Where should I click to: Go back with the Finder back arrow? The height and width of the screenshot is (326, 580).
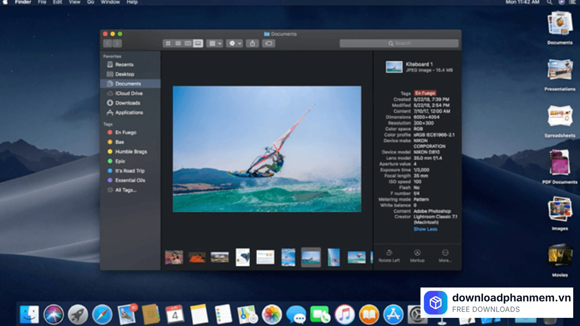click(107, 43)
